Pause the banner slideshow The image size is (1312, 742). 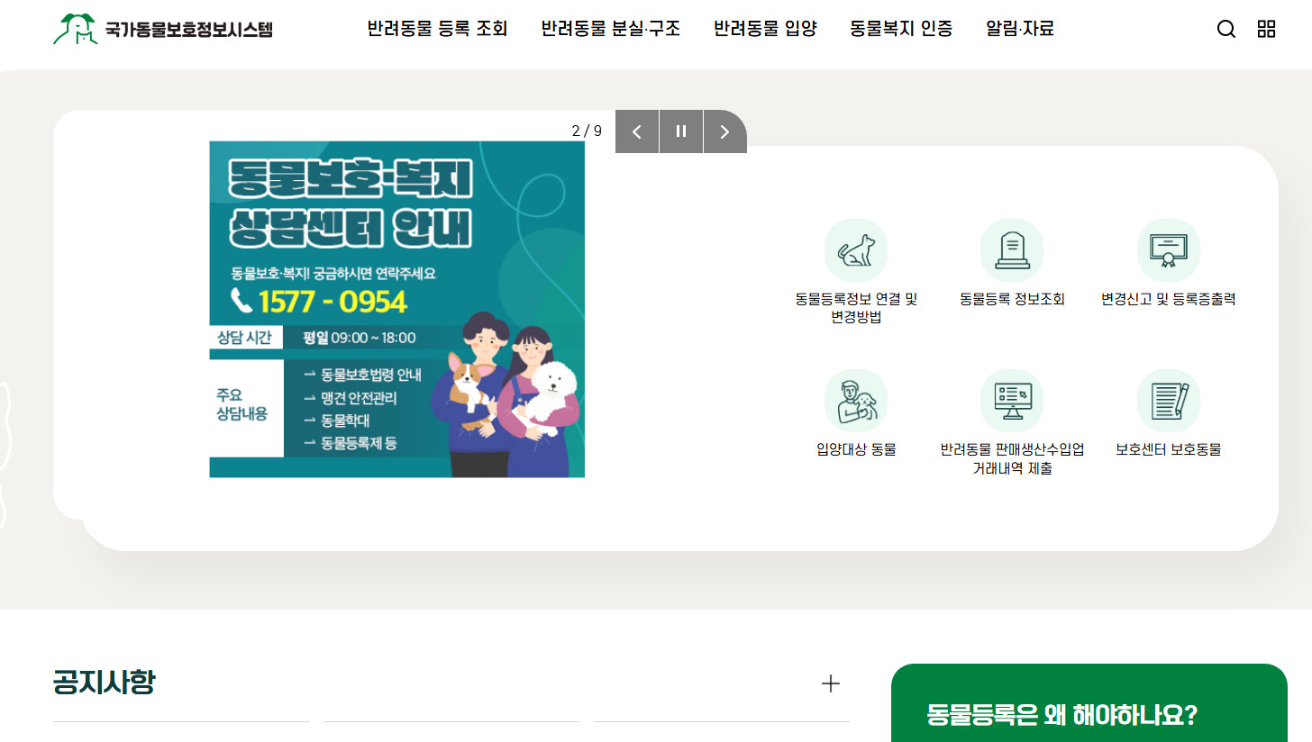point(681,131)
